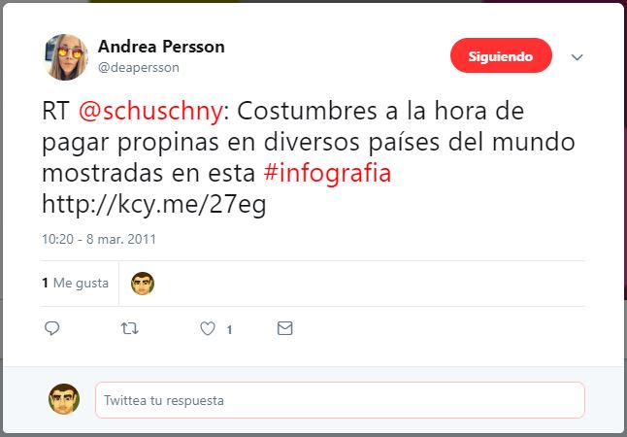Open the 10:20 - 8 mar. 2011 timestamp
This screenshot has width=627, height=437.
click(x=99, y=239)
